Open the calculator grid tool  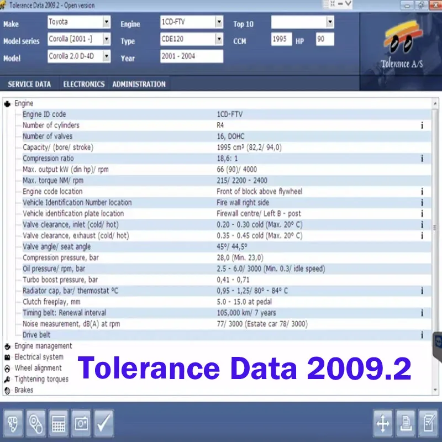(59, 423)
